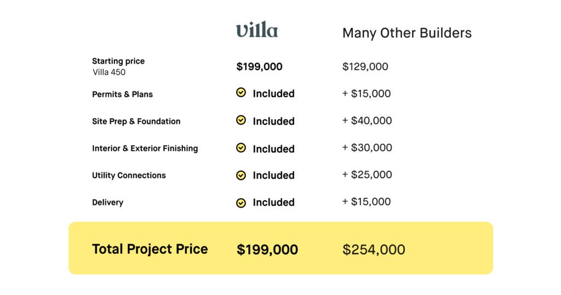
Task: Click the bold $199,000 total price
Action: [267, 250]
